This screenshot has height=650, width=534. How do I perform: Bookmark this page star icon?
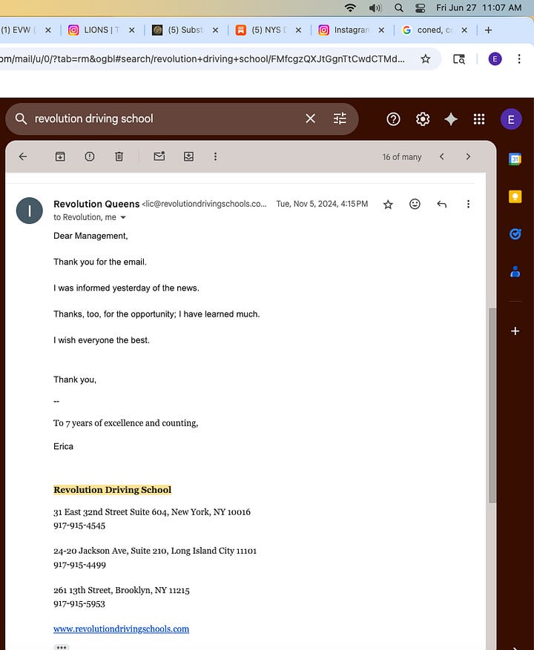(x=425, y=59)
